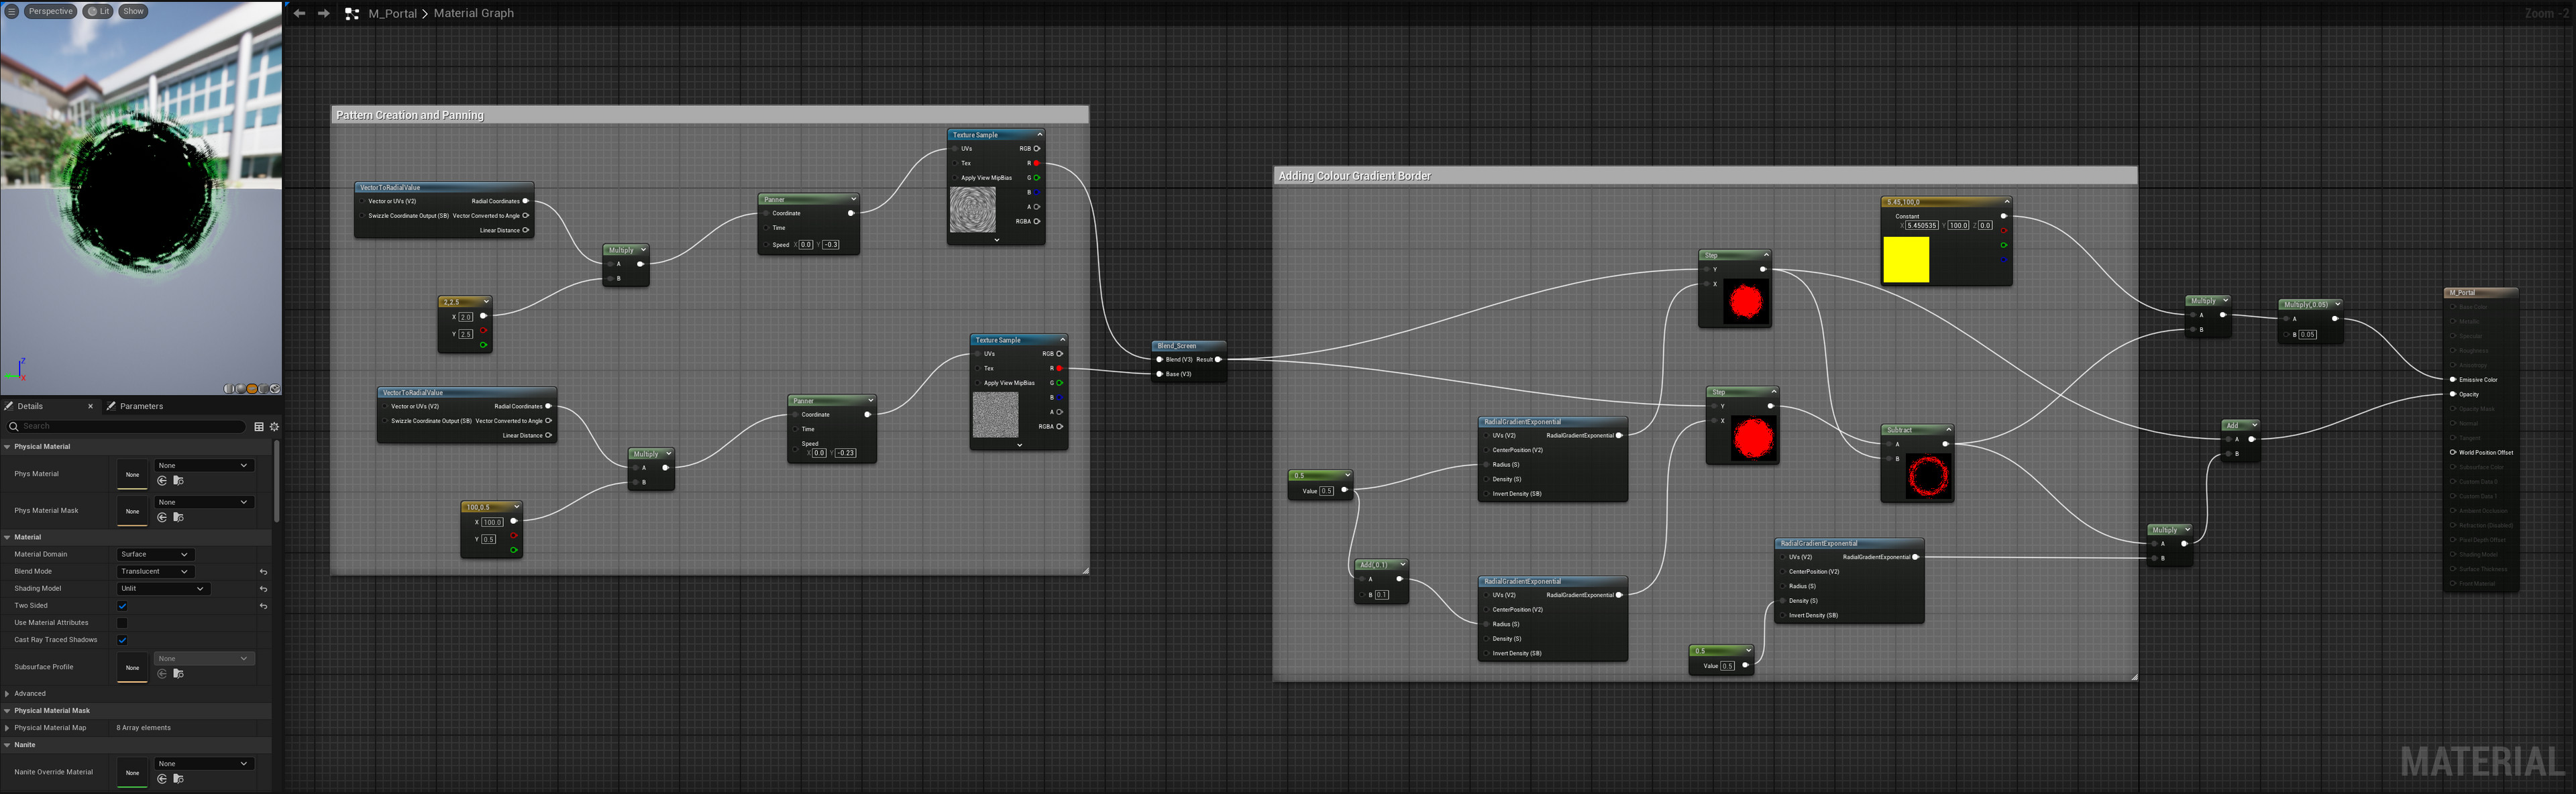
Task: Click the graph hierarchy icon beside M_Portal
Action: pos(352,13)
